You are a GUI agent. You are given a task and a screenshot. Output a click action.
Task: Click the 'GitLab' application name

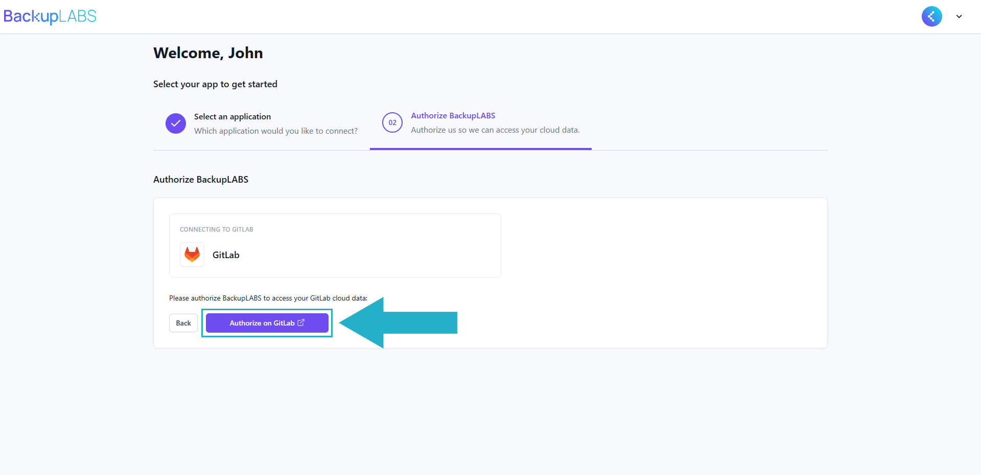[226, 255]
